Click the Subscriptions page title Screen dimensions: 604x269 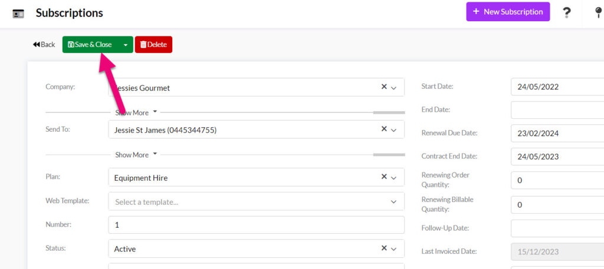tap(70, 13)
